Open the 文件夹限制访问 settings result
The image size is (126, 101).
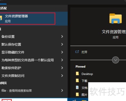pos(13,76)
